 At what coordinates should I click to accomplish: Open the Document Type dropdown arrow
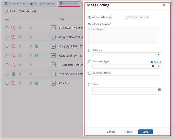[x=158, y=66]
